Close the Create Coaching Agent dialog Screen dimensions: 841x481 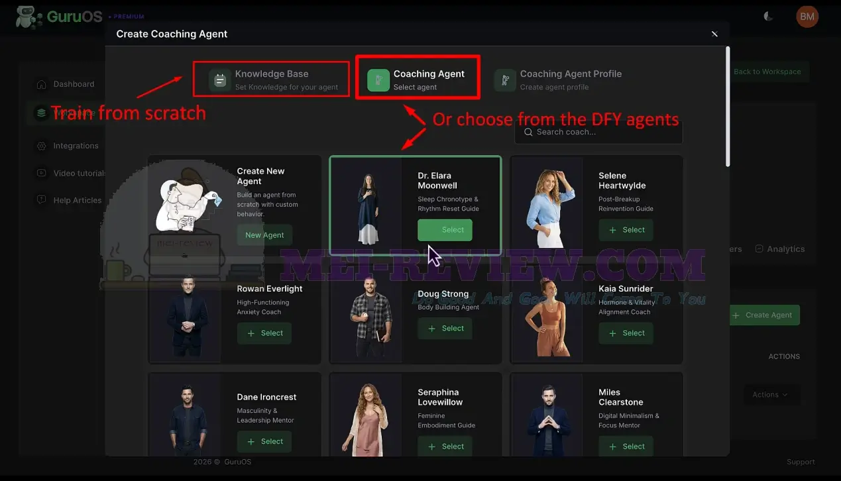click(714, 34)
